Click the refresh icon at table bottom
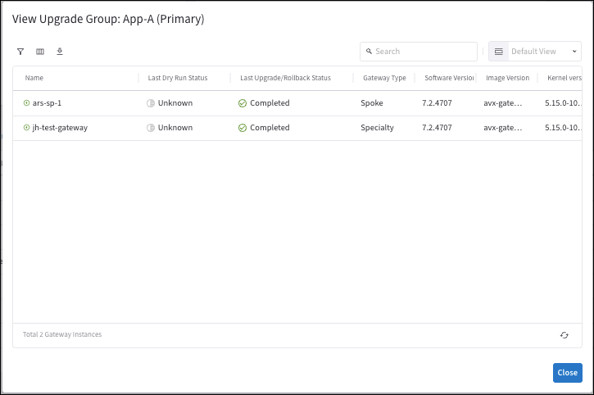The image size is (594, 395). (565, 335)
